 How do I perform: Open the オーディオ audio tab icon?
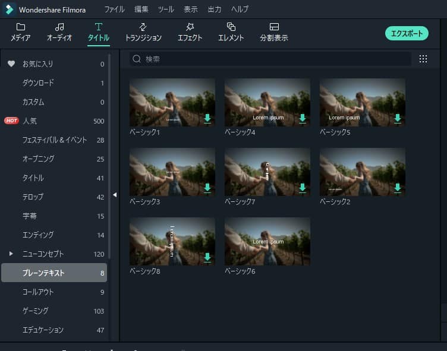point(59,27)
